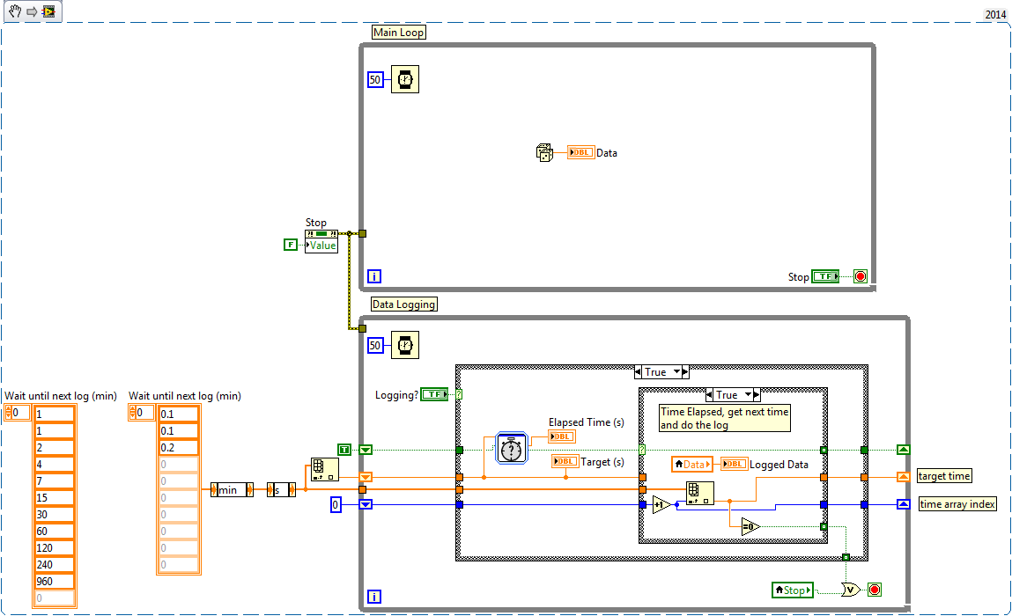Click the target time shift register right terminal
Viewport: 1012px width, 616px height.
point(904,477)
